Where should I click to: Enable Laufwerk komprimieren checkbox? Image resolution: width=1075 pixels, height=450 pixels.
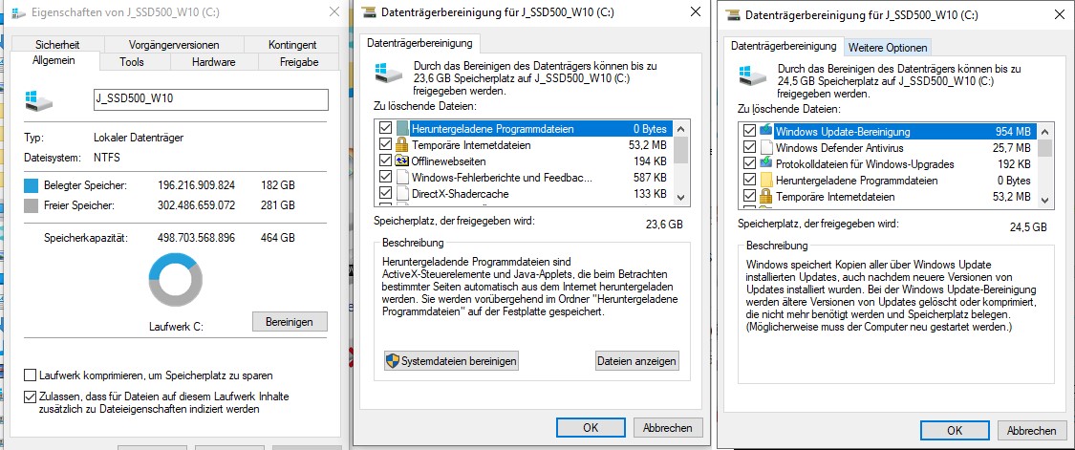pyautogui.click(x=30, y=375)
